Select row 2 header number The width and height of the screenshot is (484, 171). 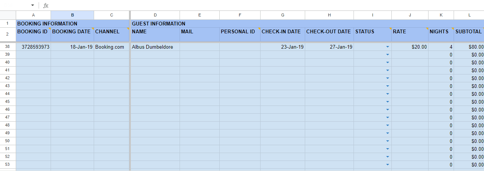(x=8, y=34)
